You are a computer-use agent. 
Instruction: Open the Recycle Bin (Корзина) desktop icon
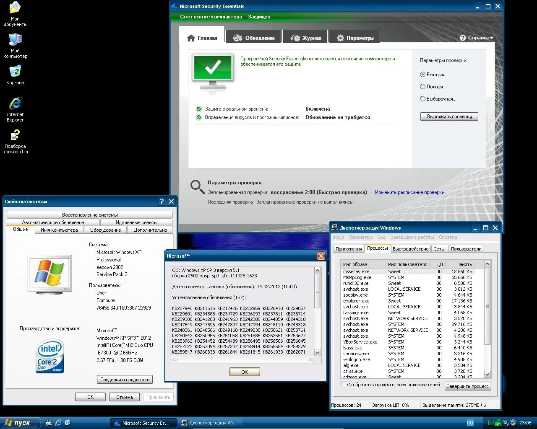click(x=15, y=75)
